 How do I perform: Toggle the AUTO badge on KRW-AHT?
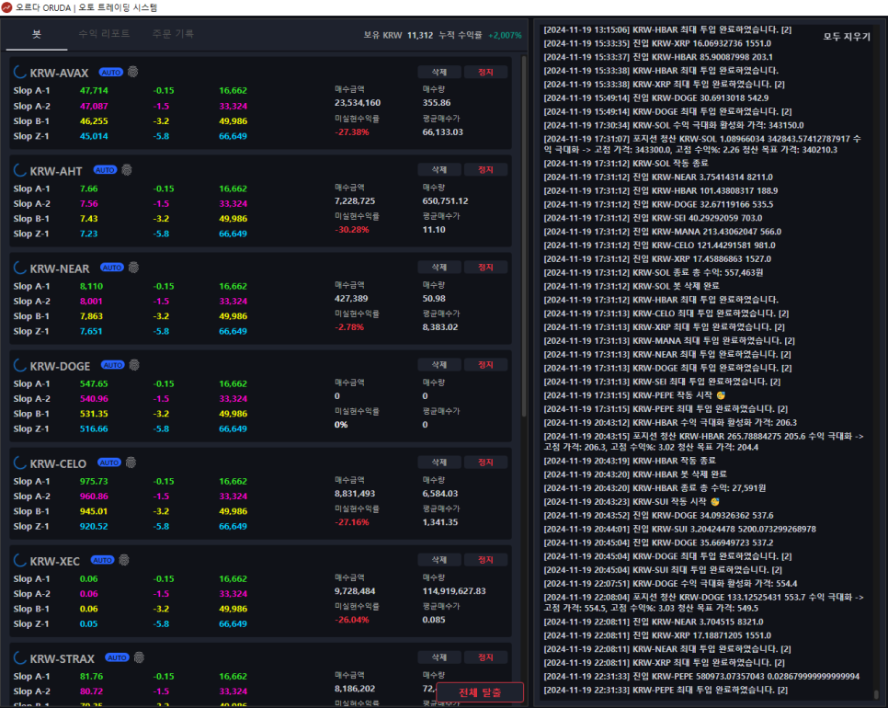pos(105,170)
